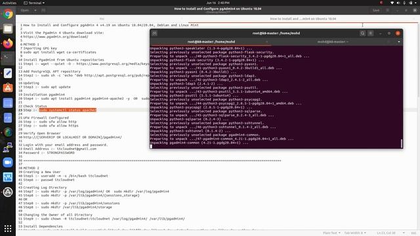Expand the Open recent files arrow
This screenshot has width=420, height=236.
pos(35,10)
